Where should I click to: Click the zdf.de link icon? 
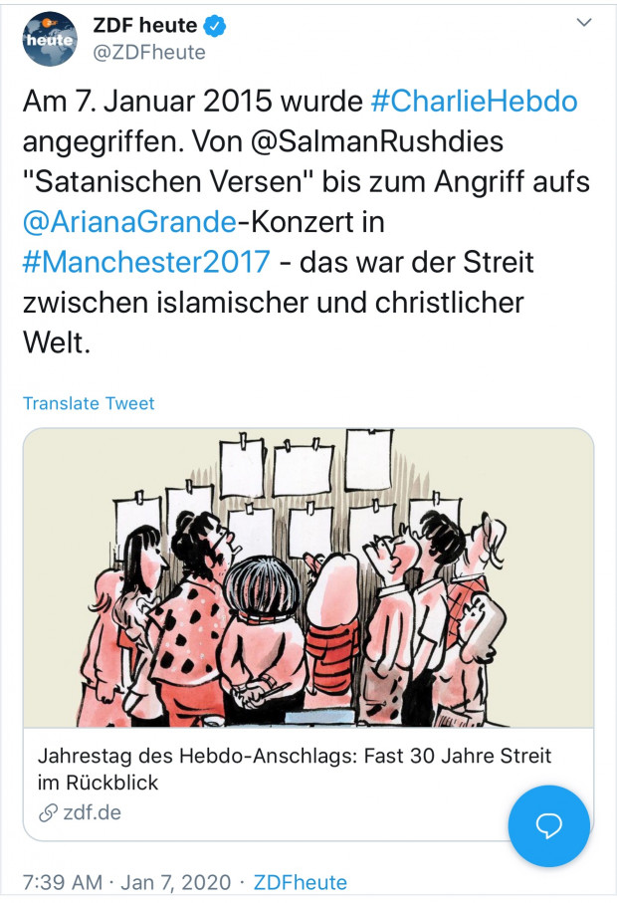point(48,812)
